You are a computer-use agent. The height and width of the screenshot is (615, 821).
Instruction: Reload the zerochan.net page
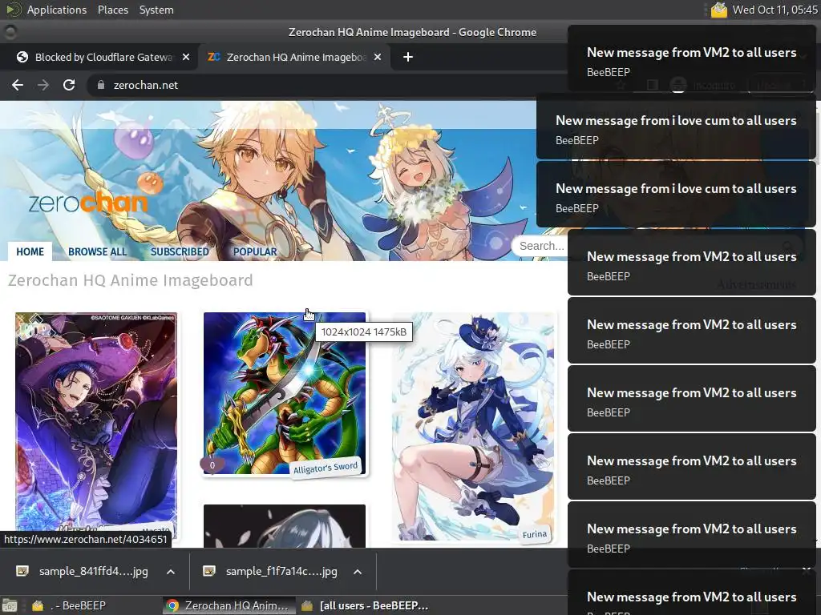[69, 85]
